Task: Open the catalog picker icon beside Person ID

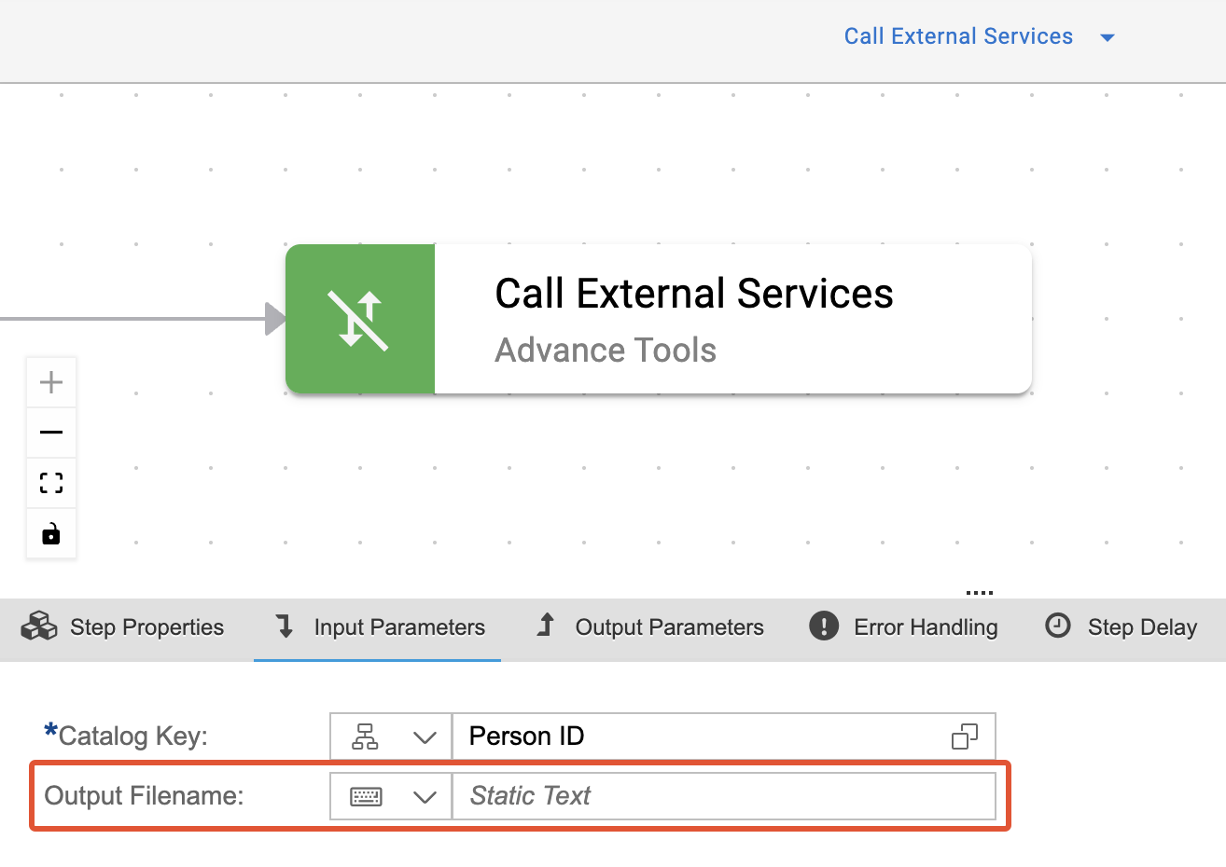Action: (x=965, y=736)
